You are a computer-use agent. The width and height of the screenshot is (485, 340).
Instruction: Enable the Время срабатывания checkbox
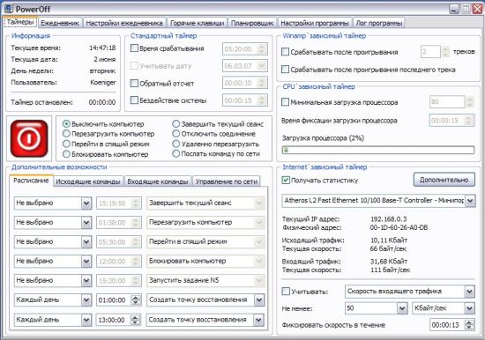point(134,48)
